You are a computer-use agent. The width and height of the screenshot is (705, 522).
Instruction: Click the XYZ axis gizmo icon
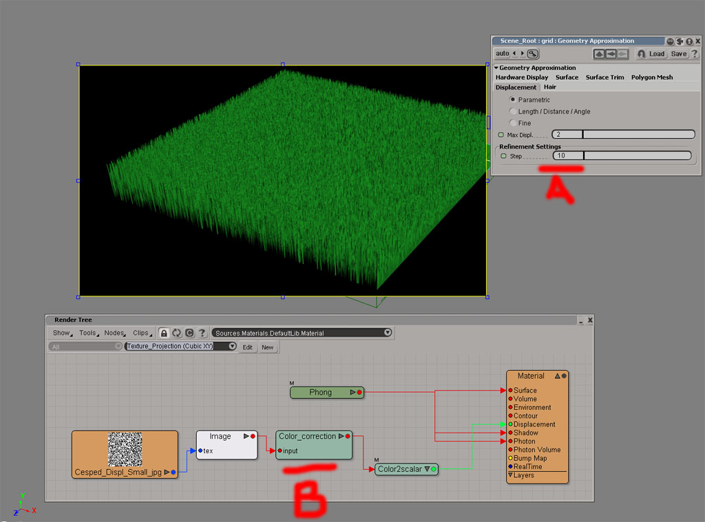click(x=25, y=505)
